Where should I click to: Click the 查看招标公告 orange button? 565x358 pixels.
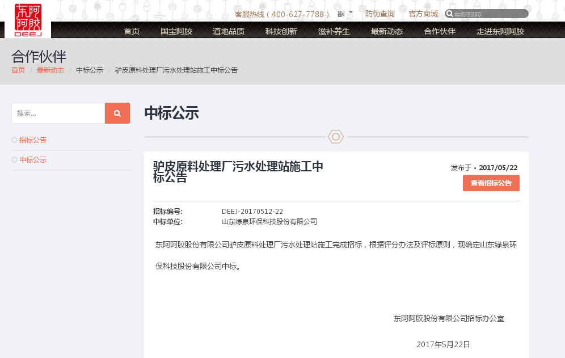coord(491,183)
